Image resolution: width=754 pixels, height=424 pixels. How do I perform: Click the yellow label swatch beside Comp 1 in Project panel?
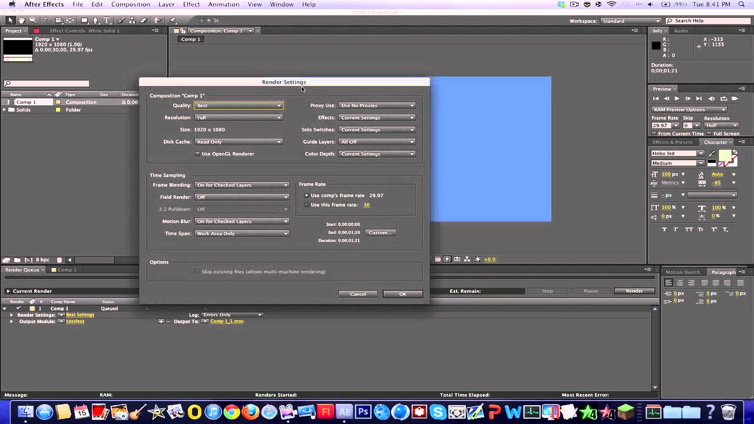(x=58, y=102)
